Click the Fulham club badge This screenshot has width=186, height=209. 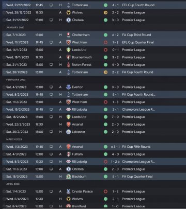click(x=69, y=154)
